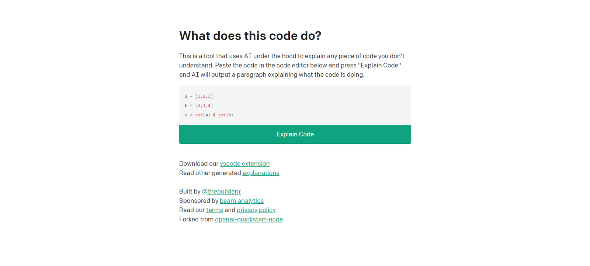Viewport: 590px width, 266px height.
Task: Click the "Read our" text
Action: click(x=192, y=210)
